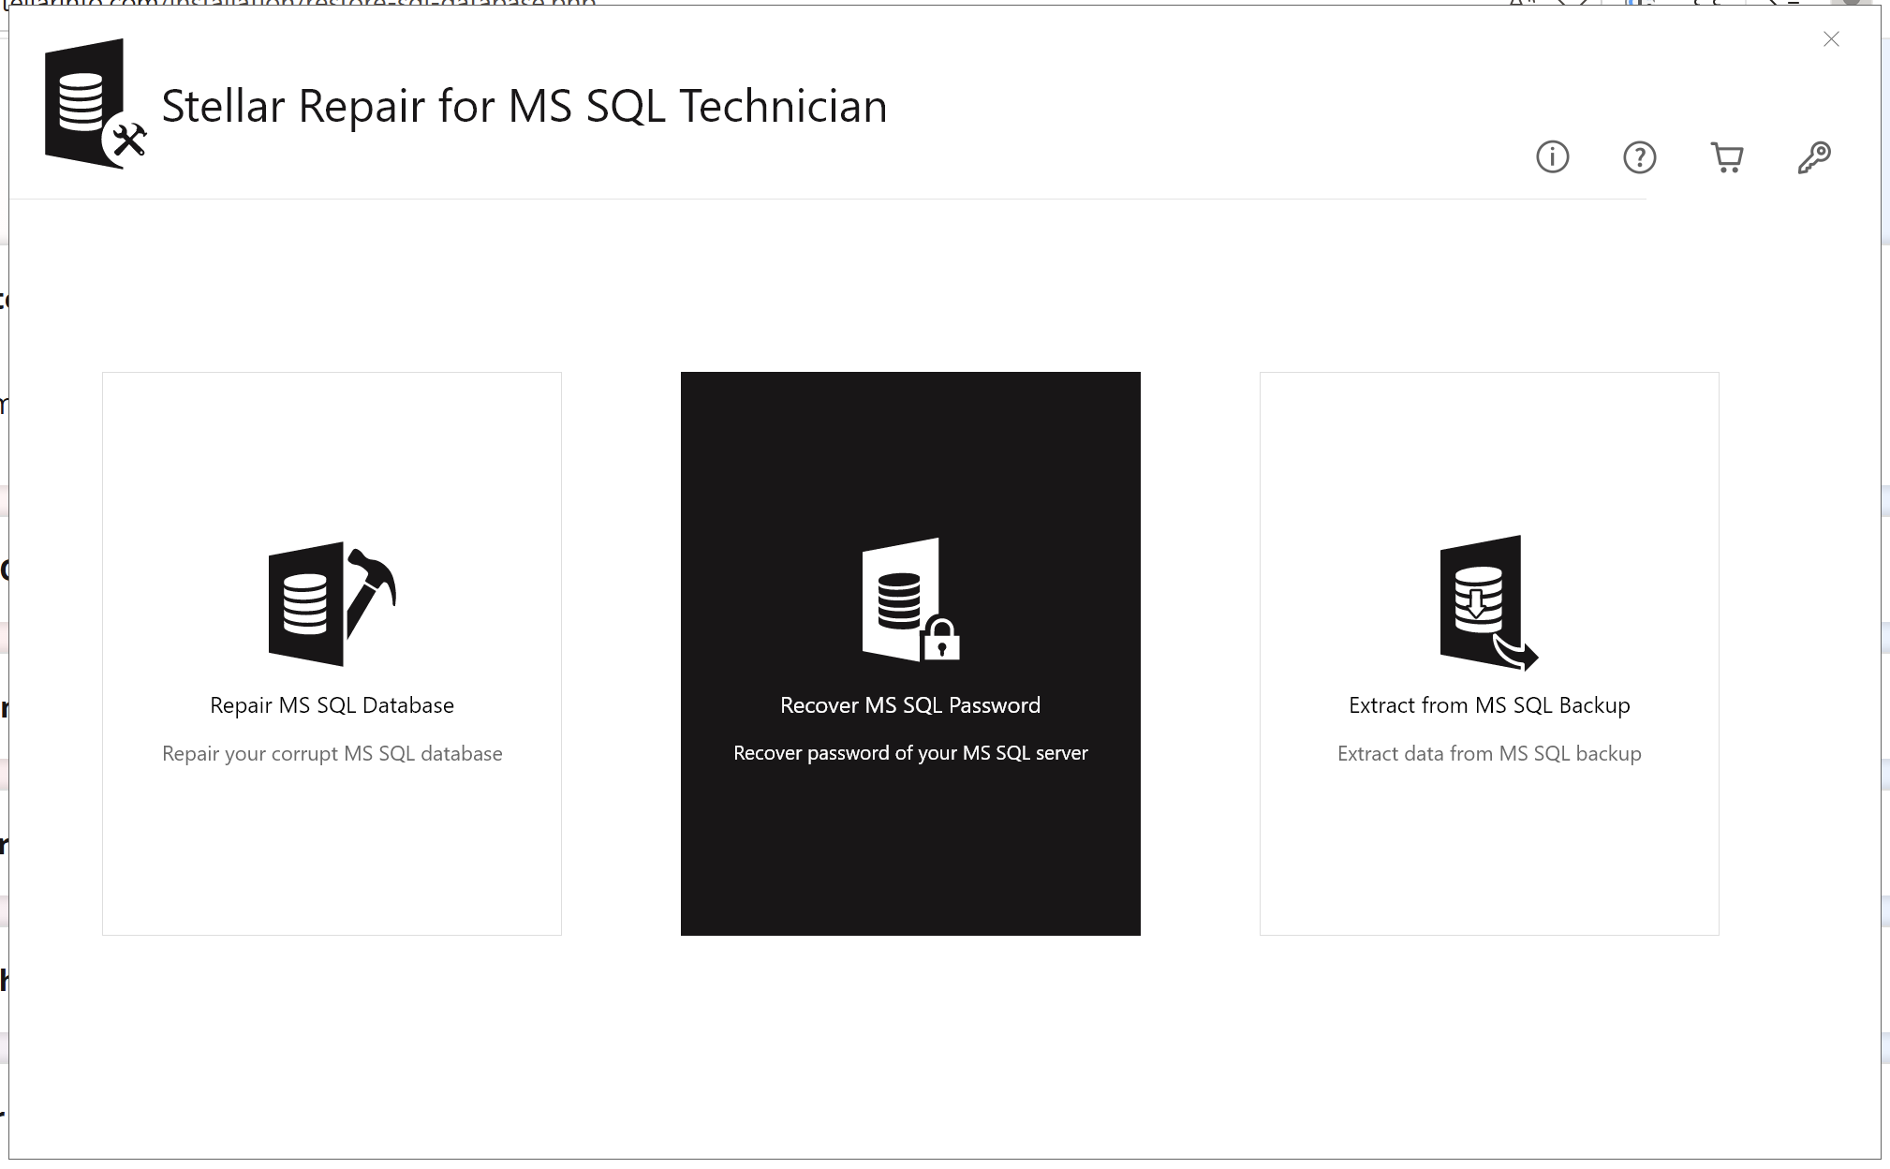Screen dimensions: 1890x1169
Task: Click 'Recover password of your MS SQL server' text
Action: coord(910,753)
